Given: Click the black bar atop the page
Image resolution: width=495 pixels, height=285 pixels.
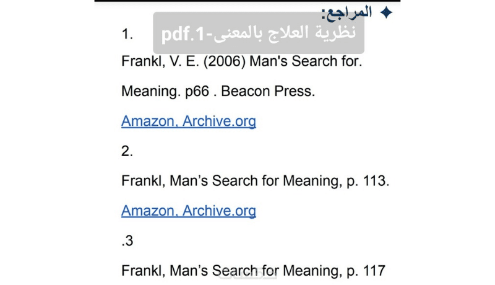Looking at the screenshot, I should click(247, 1).
